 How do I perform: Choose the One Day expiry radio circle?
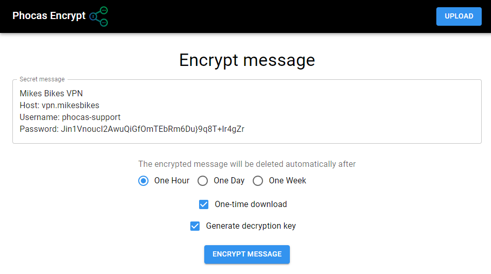click(x=203, y=181)
